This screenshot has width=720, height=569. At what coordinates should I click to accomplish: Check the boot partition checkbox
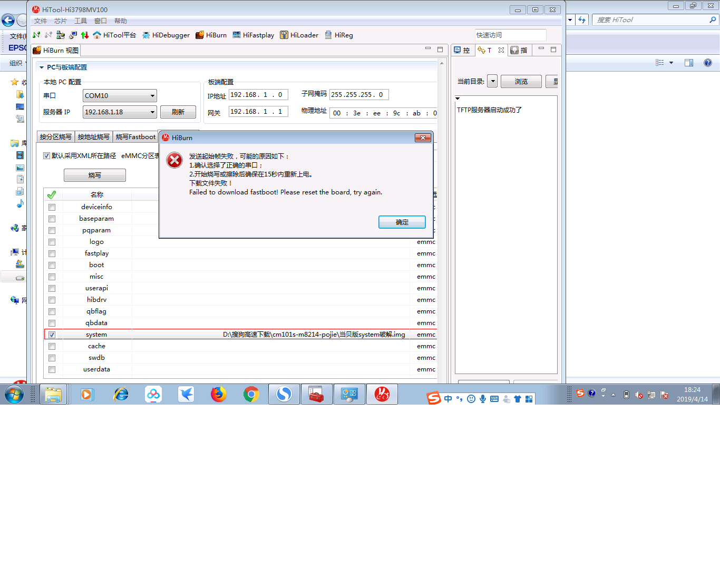[x=52, y=265]
